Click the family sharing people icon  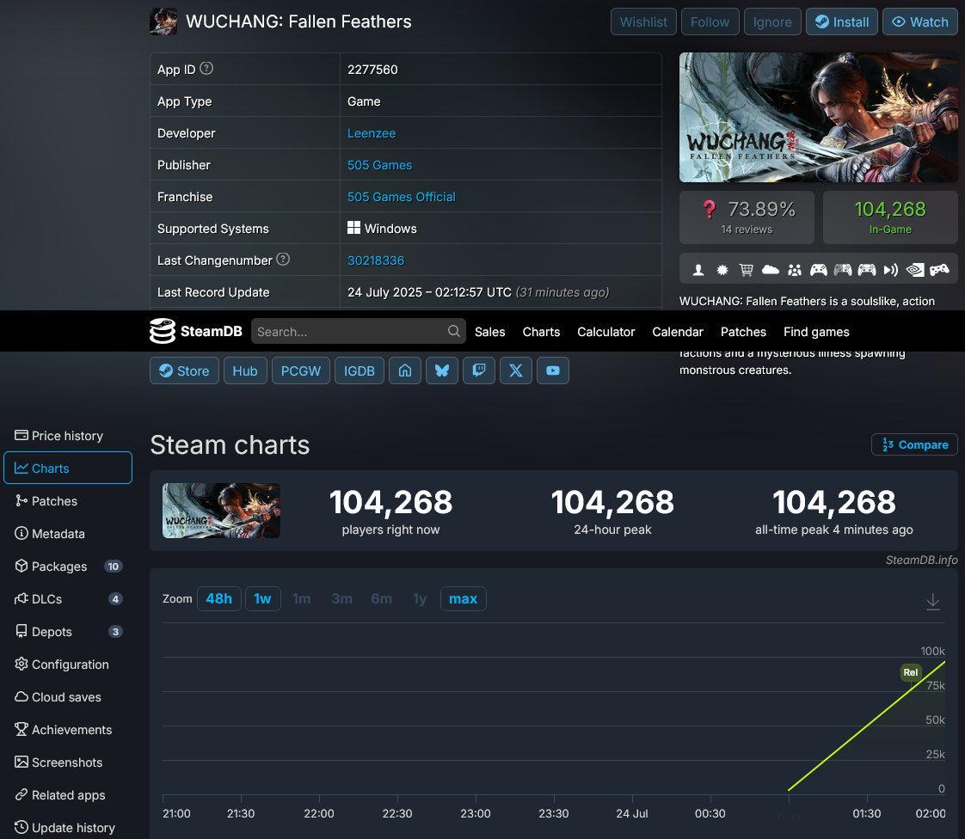coord(795,270)
